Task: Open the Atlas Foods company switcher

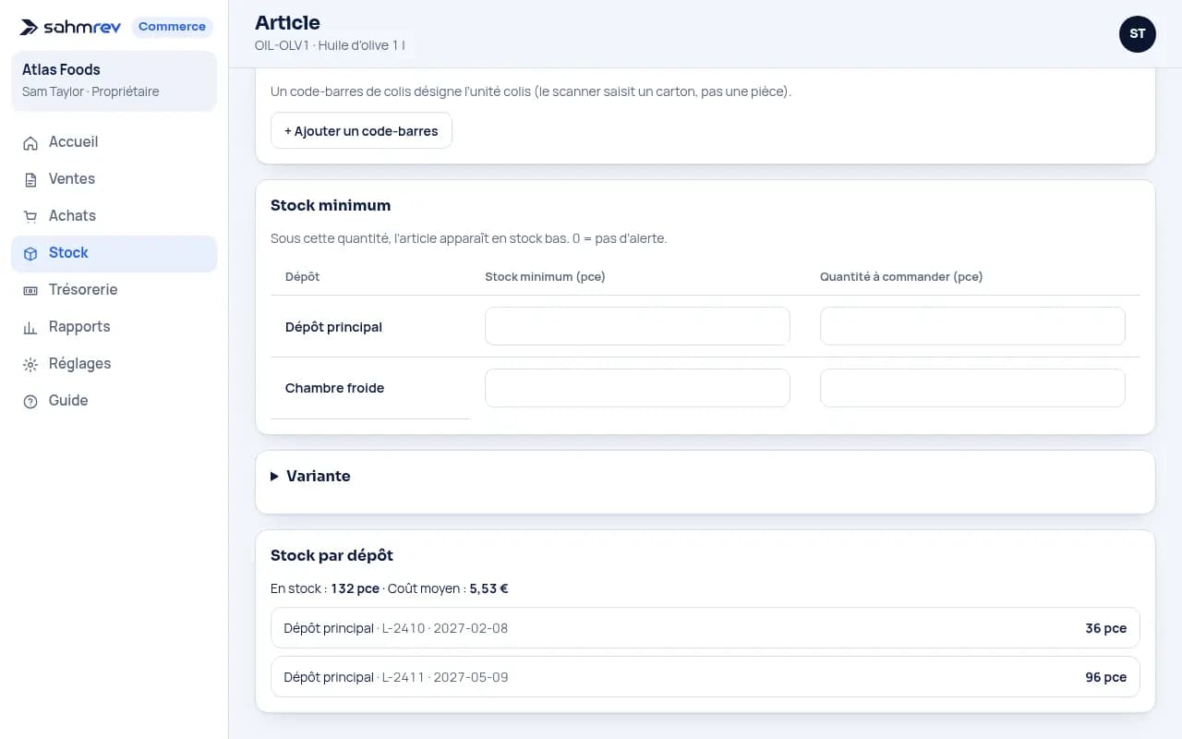Action: [114, 80]
